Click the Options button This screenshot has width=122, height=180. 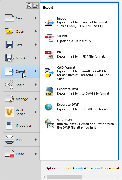tap(52, 168)
